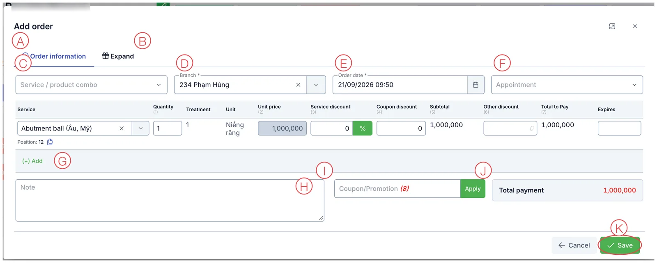This screenshot has height=263, width=657.
Task: Save the order
Action: [620, 245]
